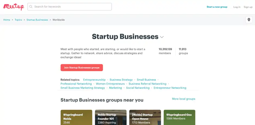The width and height of the screenshot is (255, 125).
Task: Start a new group
Action: pyautogui.click(x=217, y=7)
